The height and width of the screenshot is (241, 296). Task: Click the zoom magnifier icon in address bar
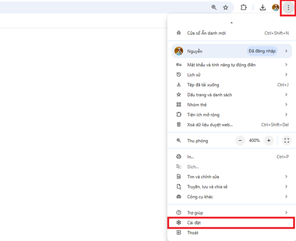click(x=214, y=8)
